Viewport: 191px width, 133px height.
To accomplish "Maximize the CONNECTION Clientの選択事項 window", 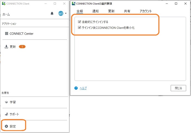I will tap(176, 4).
